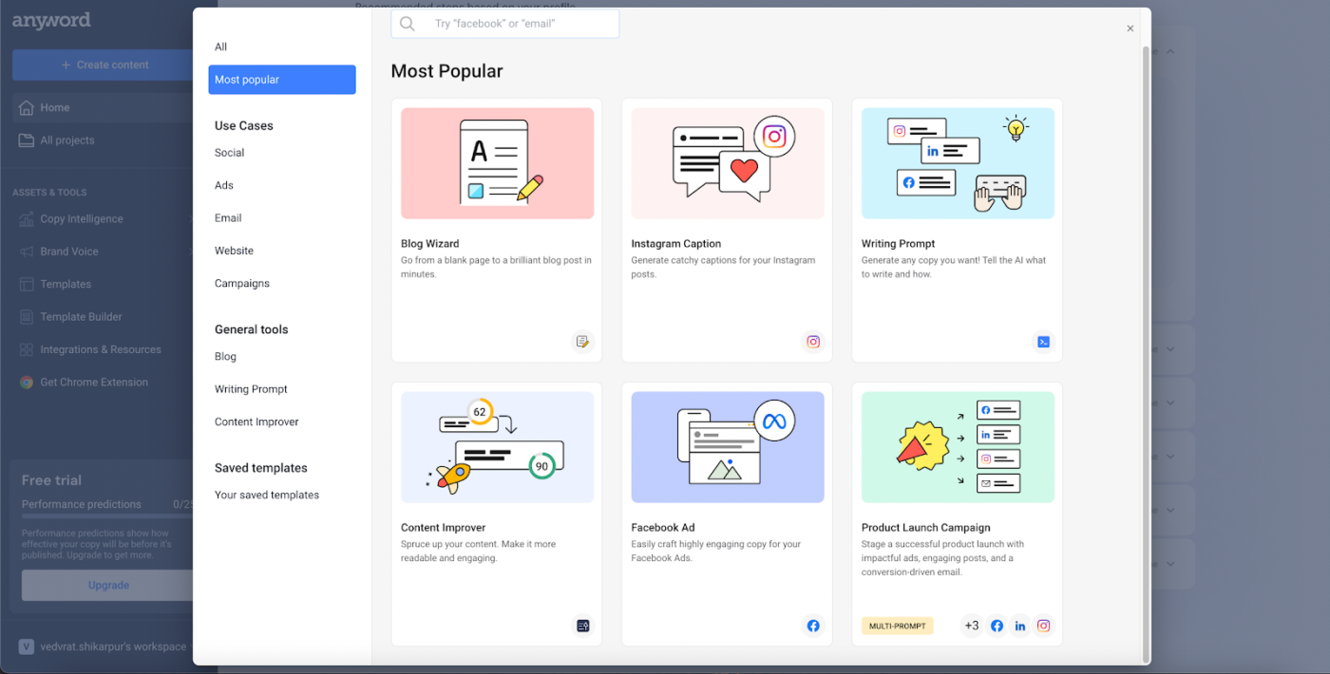
Task: Open the Content Improver card thumbnail
Action: [x=498, y=447]
